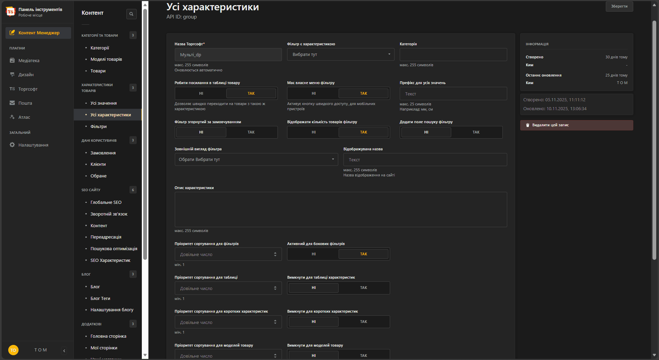Click the Зберегти button
This screenshot has width=659, height=360.
pos(619,7)
